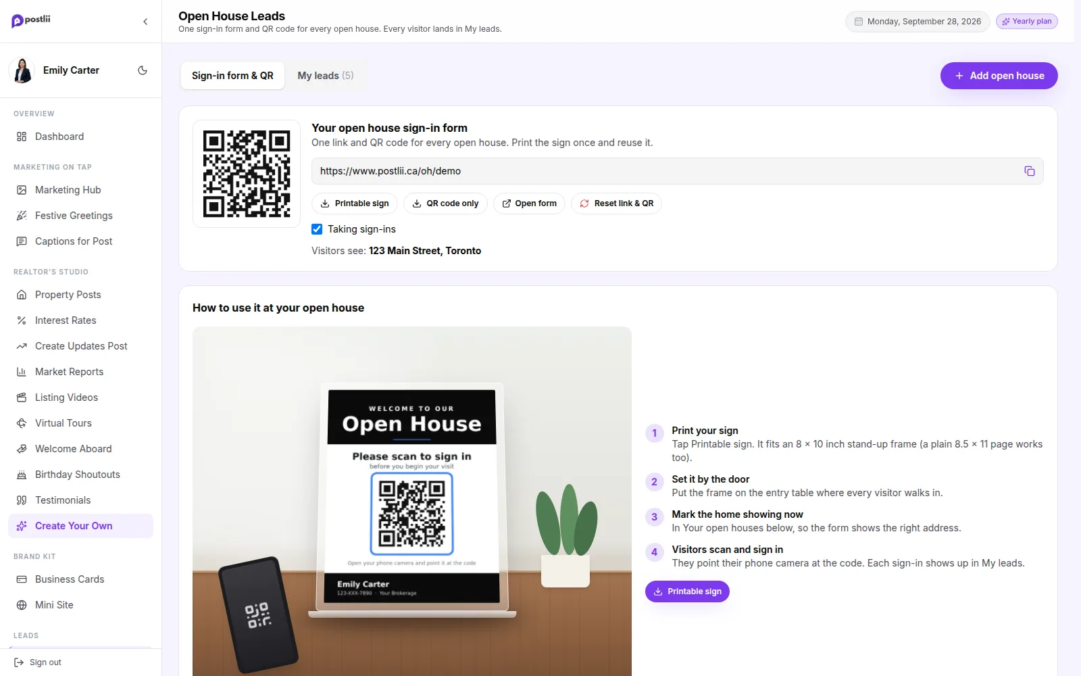Click address 123 Main Street, Toronto
Viewport: 1081px width, 676px height.
(x=425, y=251)
